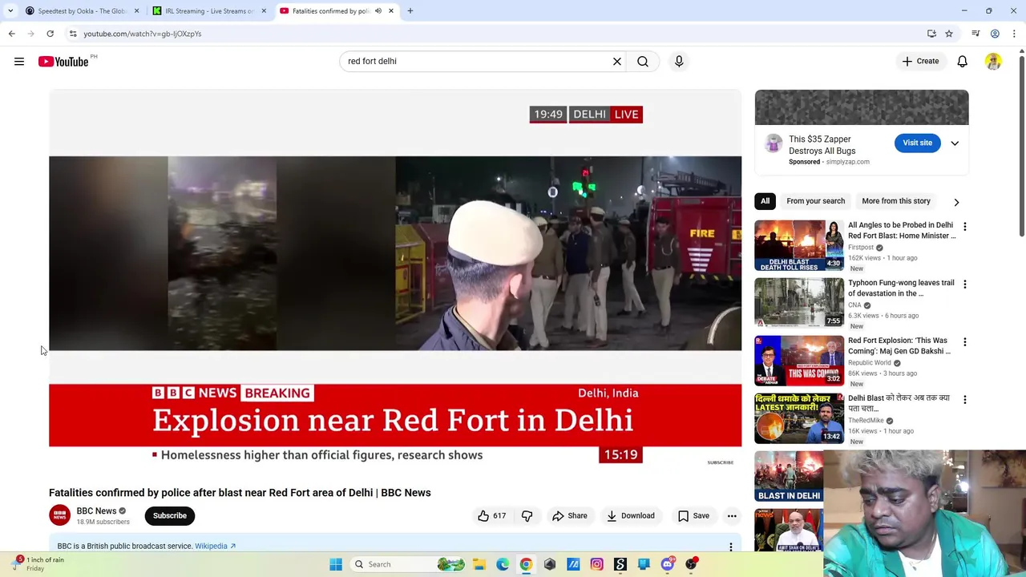
Task: Open File Explorer from taskbar
Action: coord(479,564)
